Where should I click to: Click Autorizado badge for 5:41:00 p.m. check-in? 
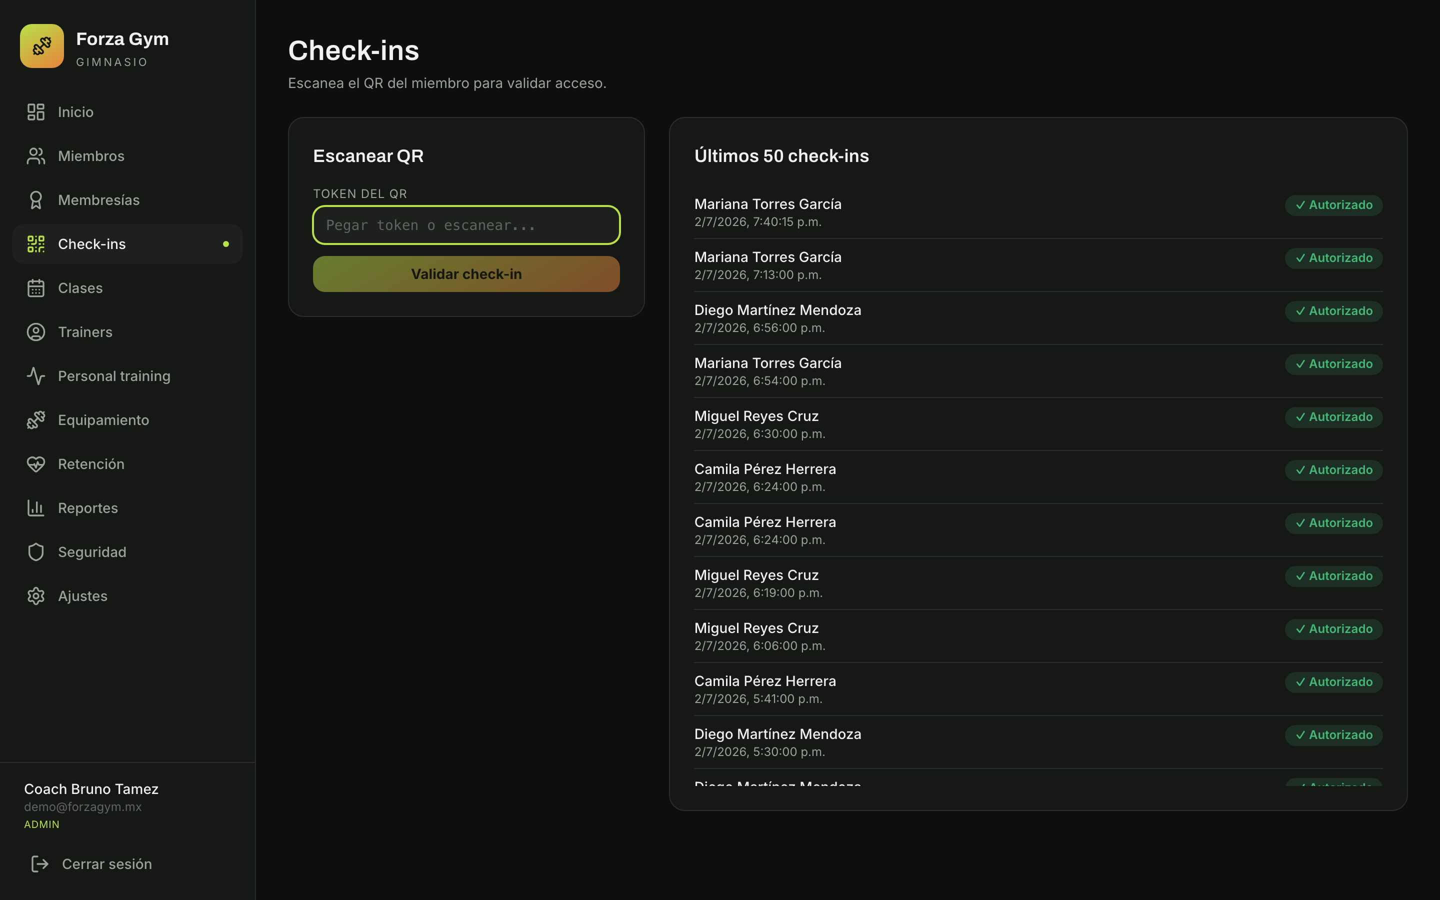[1333, 681]
